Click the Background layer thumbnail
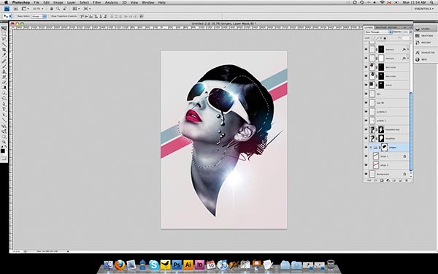Screen dimensions: 438x274 coord(372,174)
